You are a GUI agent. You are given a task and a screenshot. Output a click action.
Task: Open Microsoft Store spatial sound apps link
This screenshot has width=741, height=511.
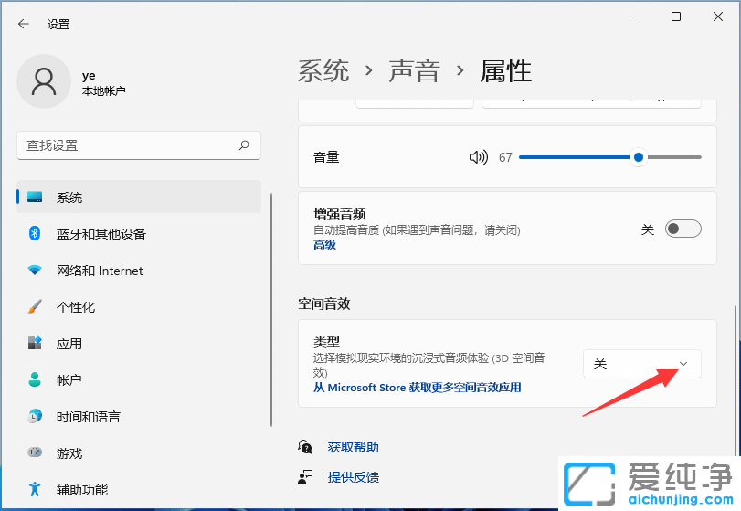click(x=418, y=388)
